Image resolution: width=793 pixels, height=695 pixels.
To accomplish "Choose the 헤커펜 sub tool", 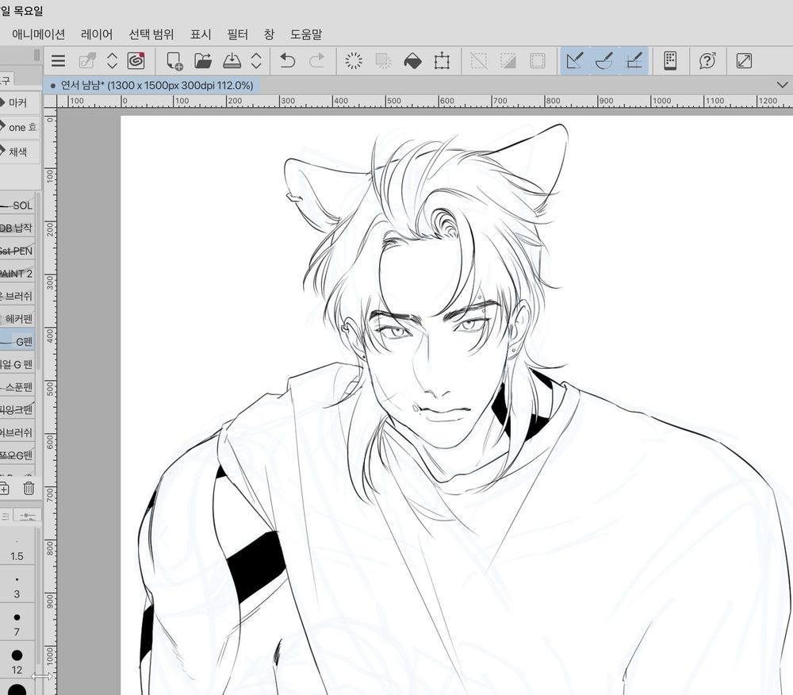I will [x=17, y=319].
